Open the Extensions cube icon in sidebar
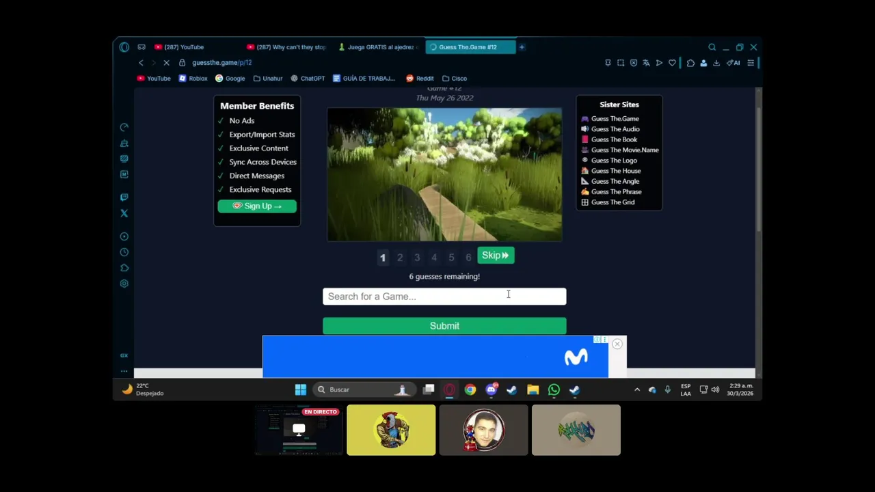875x492 pixels. click(124, 268)
